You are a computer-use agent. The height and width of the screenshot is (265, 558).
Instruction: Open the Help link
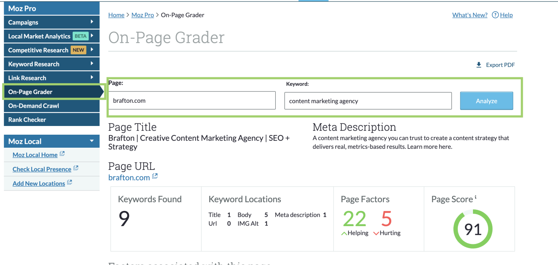[x=506, y=15]
